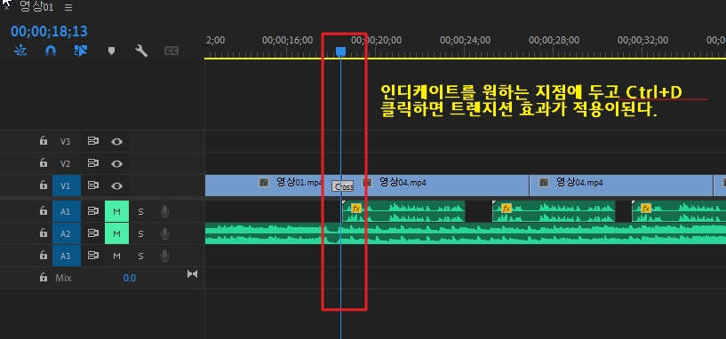Solo track A3
This screenshot has width=726, height=339.
click(140, 256)
